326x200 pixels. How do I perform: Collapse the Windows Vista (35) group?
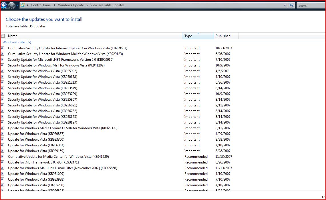[17, 42]
